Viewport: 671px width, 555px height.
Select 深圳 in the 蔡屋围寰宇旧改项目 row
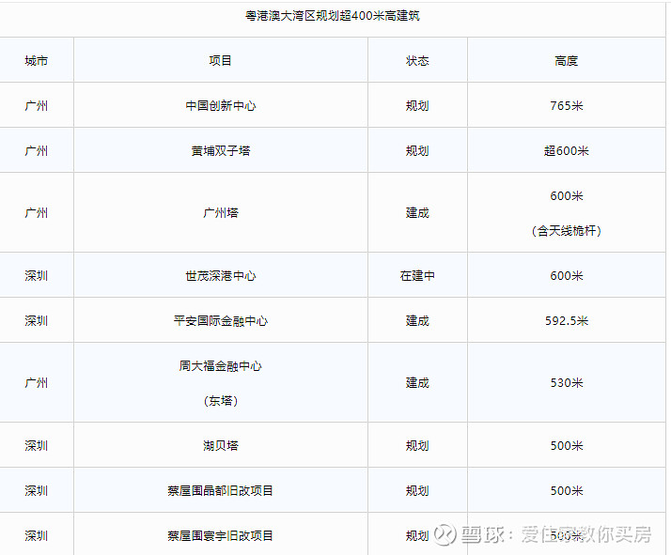(x=37, y=535)
